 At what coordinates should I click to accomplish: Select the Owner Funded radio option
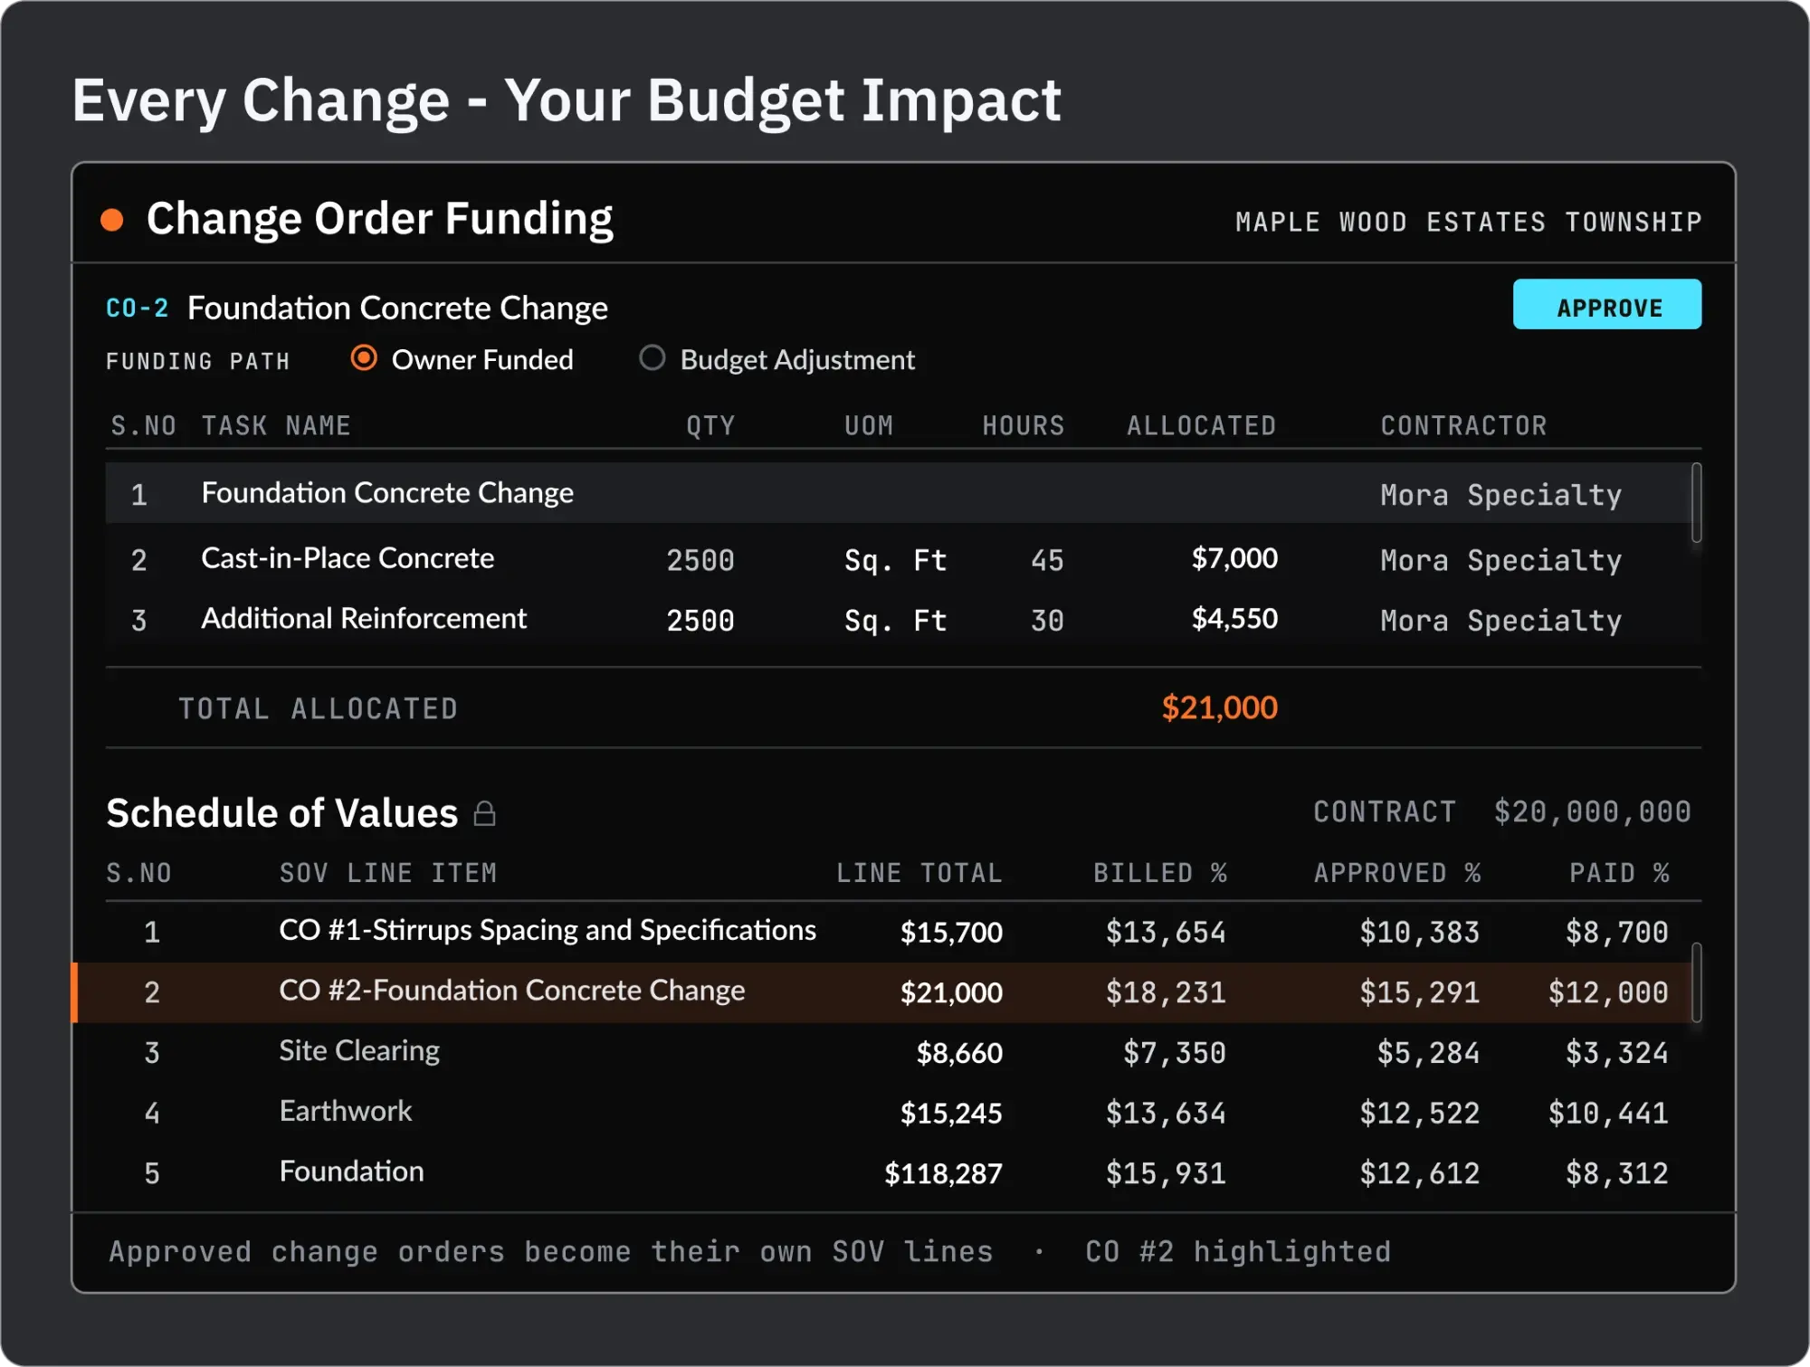(x=364, y=358)
